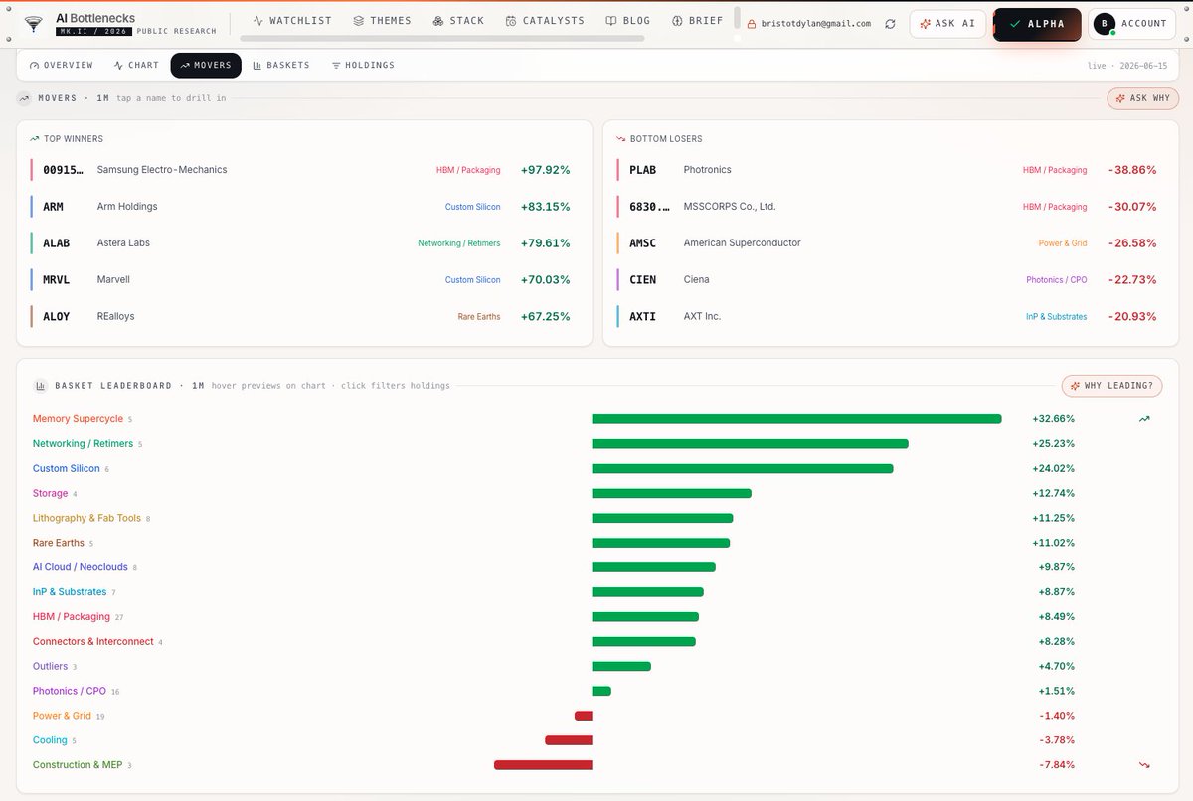Click the Storage basket label
This screenshot has height=801, width=1193.
click(51, 494)
